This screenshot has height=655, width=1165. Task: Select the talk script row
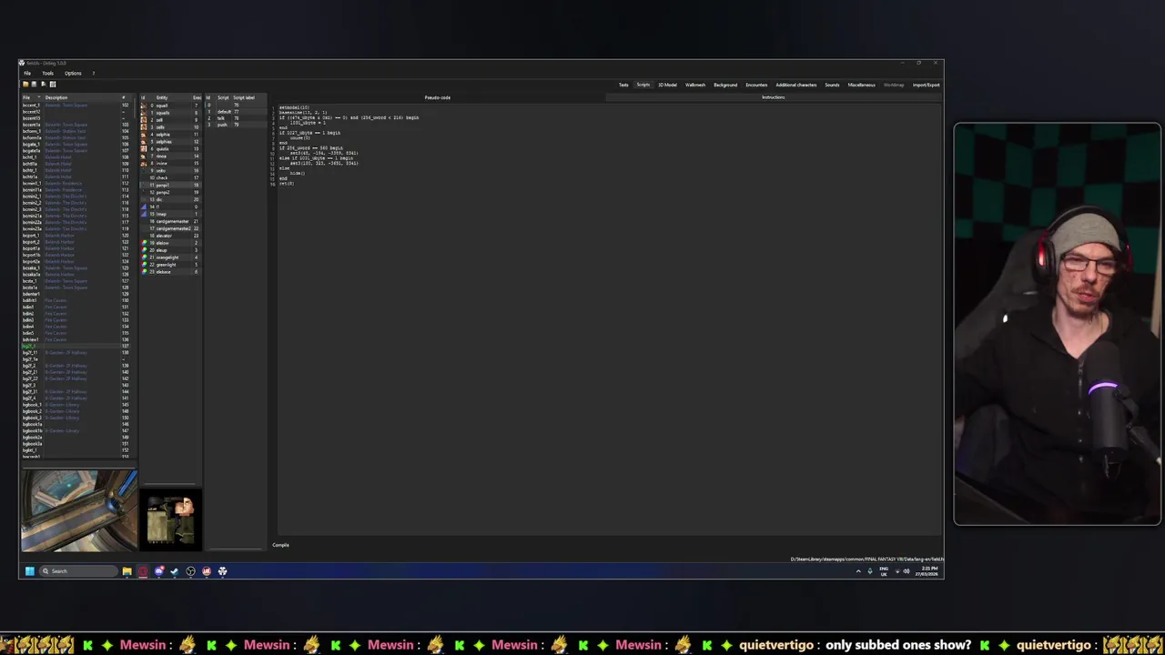pos(236,118)
